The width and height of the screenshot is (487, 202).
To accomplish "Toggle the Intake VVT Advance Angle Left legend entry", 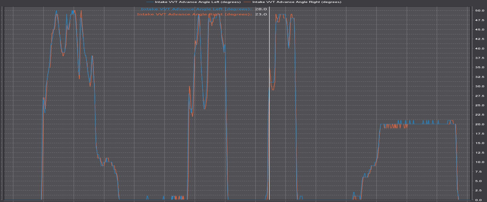I will point(198,2).
